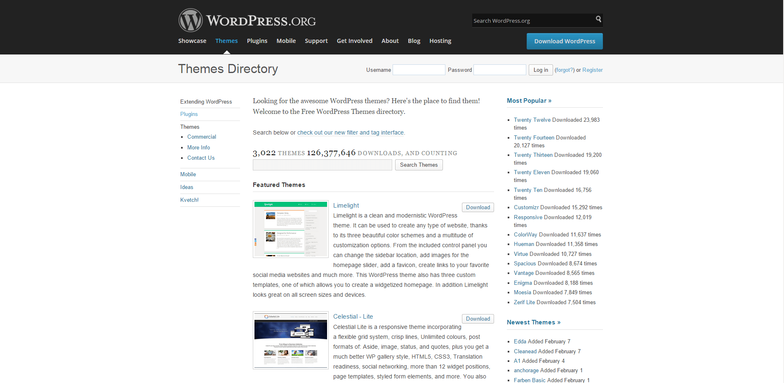
Task: Open Plugins link in left sidebar
Action: (x=189, y=114)
